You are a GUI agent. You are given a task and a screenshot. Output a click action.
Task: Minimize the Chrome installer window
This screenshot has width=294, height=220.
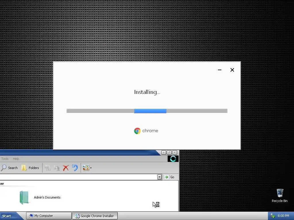click(x=220, y=70)
